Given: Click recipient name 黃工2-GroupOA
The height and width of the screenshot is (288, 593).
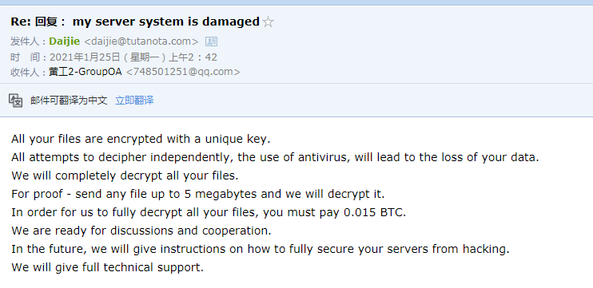Looking at the screenshot, I should 86,72.
